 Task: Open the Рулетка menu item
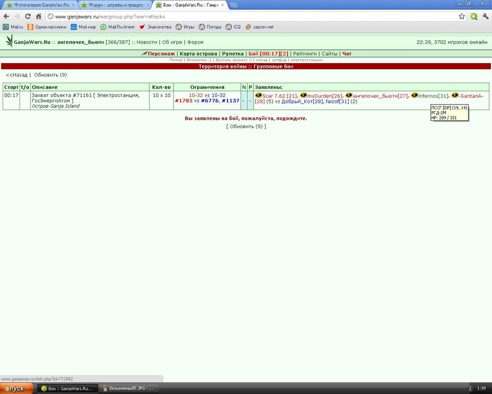point(233,53)
